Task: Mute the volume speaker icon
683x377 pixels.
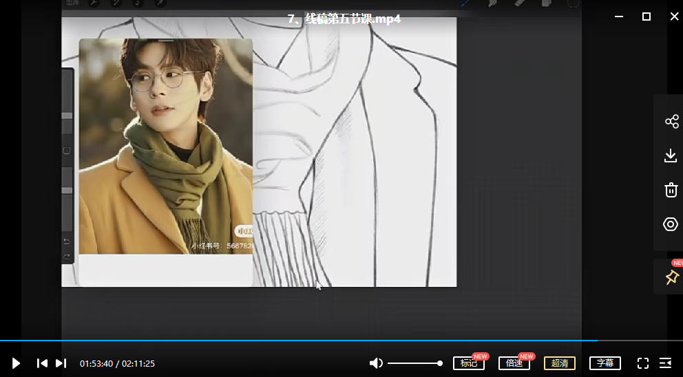Action: 376,363
